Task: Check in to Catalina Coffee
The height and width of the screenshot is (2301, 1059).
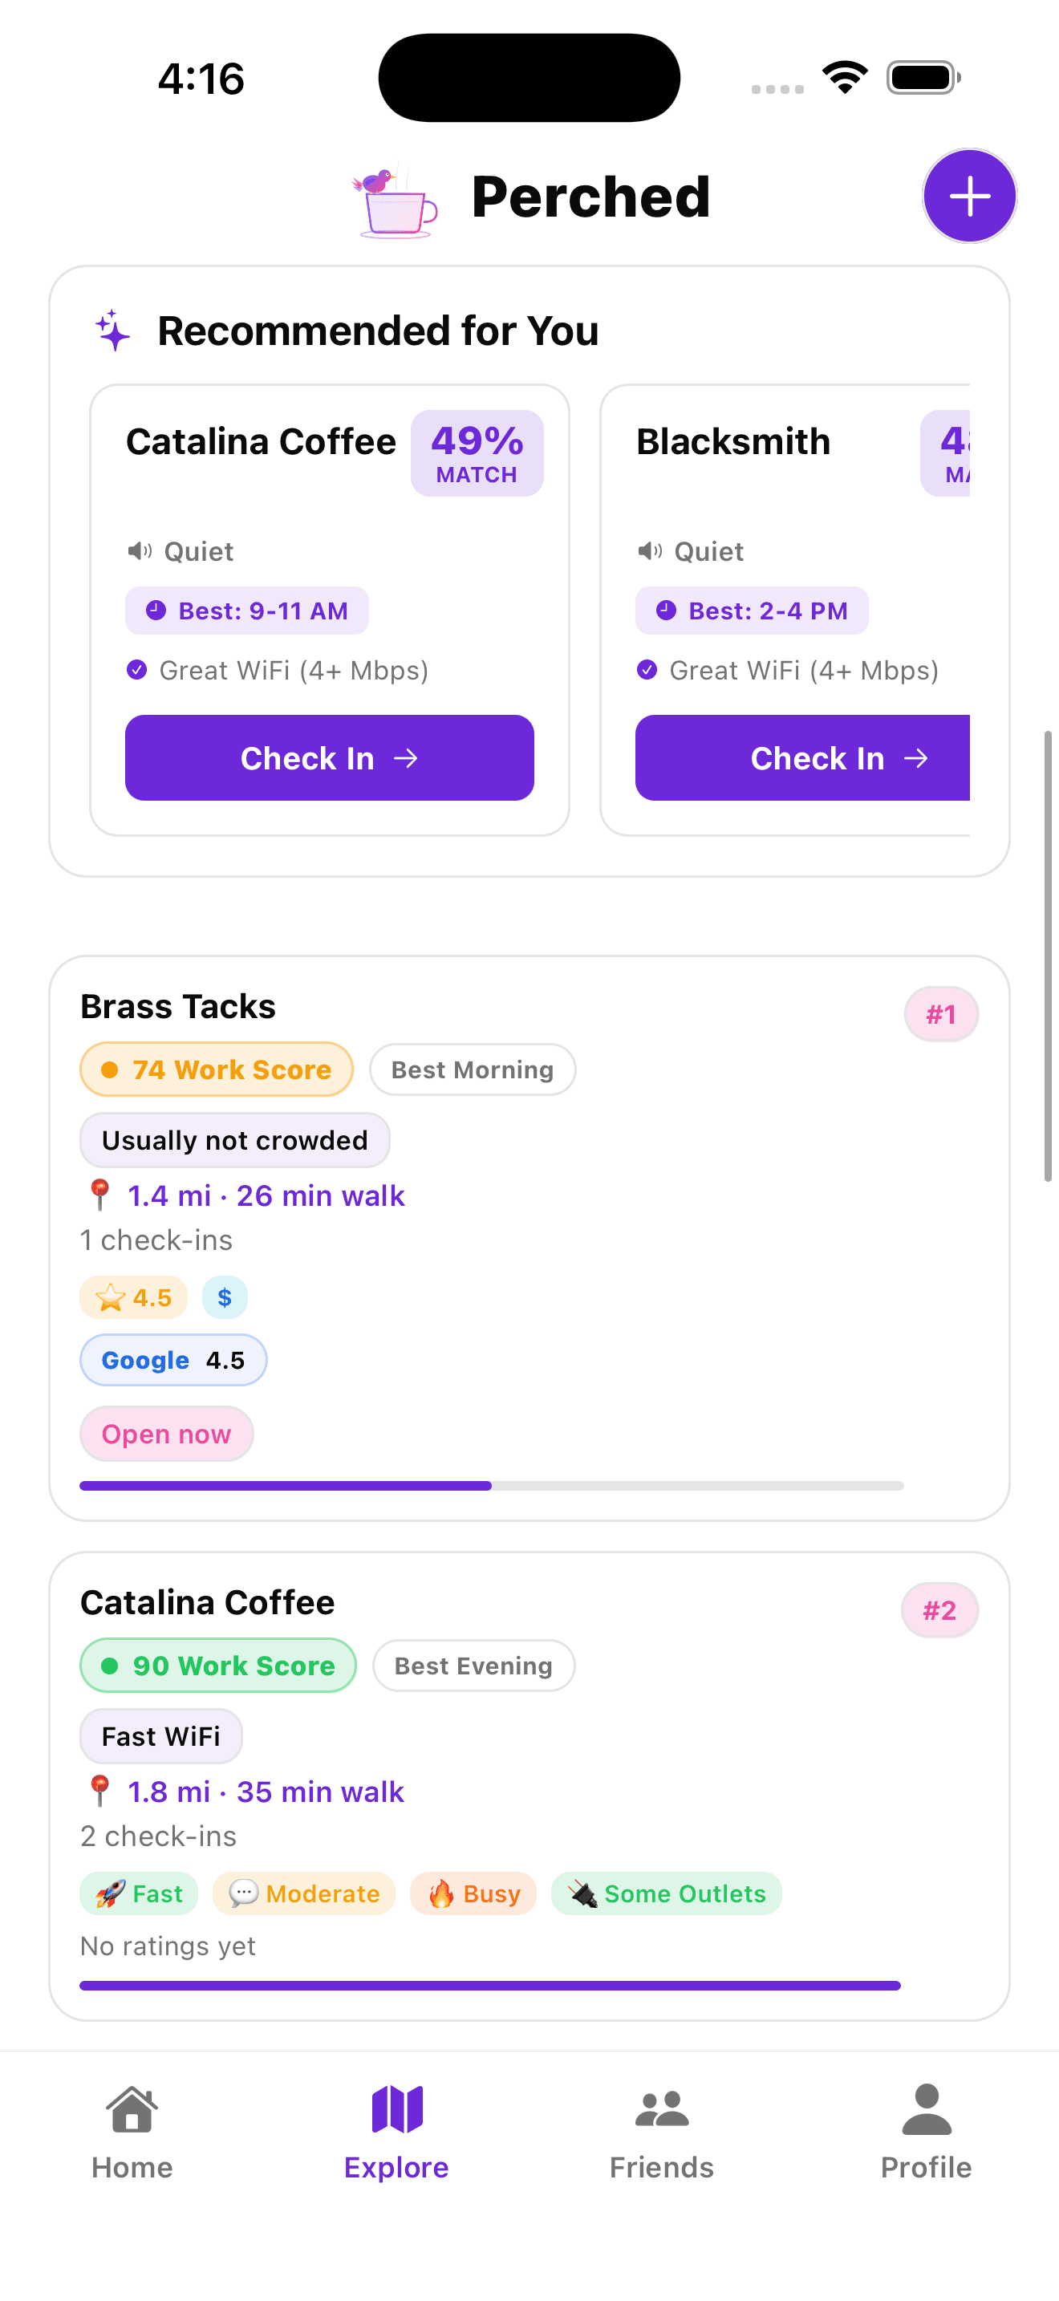Action: 329,757
